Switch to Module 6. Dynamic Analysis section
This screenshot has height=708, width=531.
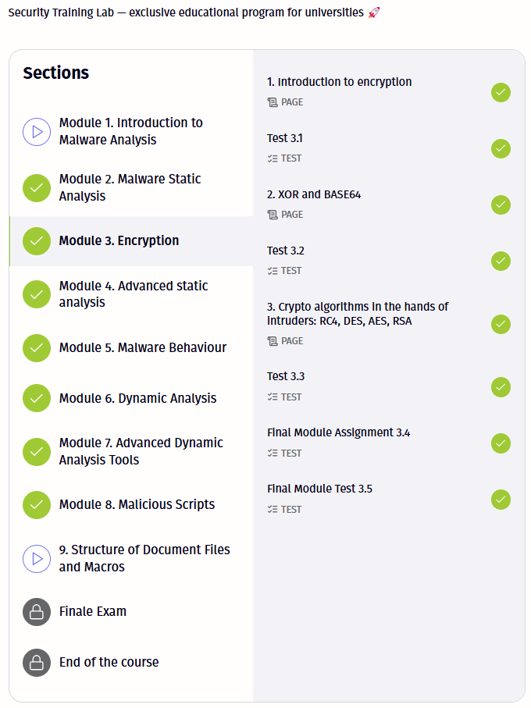point(137,399)
